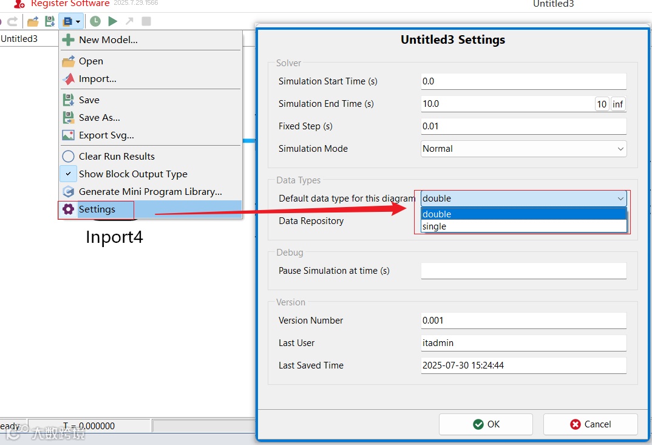Select double in the data type list
This screenshot has width=652, height=445.
(523, 214)
